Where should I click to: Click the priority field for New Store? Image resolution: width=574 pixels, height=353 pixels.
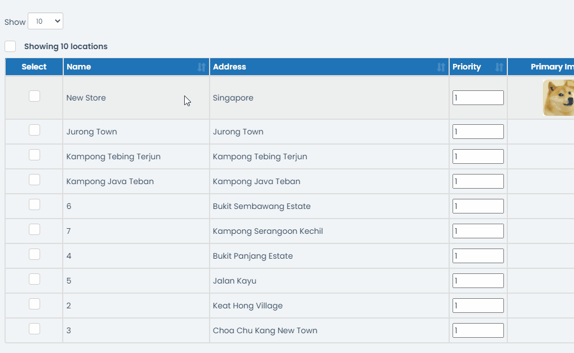coord(478,98)
